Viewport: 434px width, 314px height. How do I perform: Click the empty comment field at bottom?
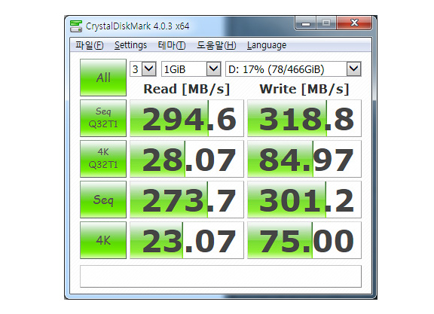point(221,276)
